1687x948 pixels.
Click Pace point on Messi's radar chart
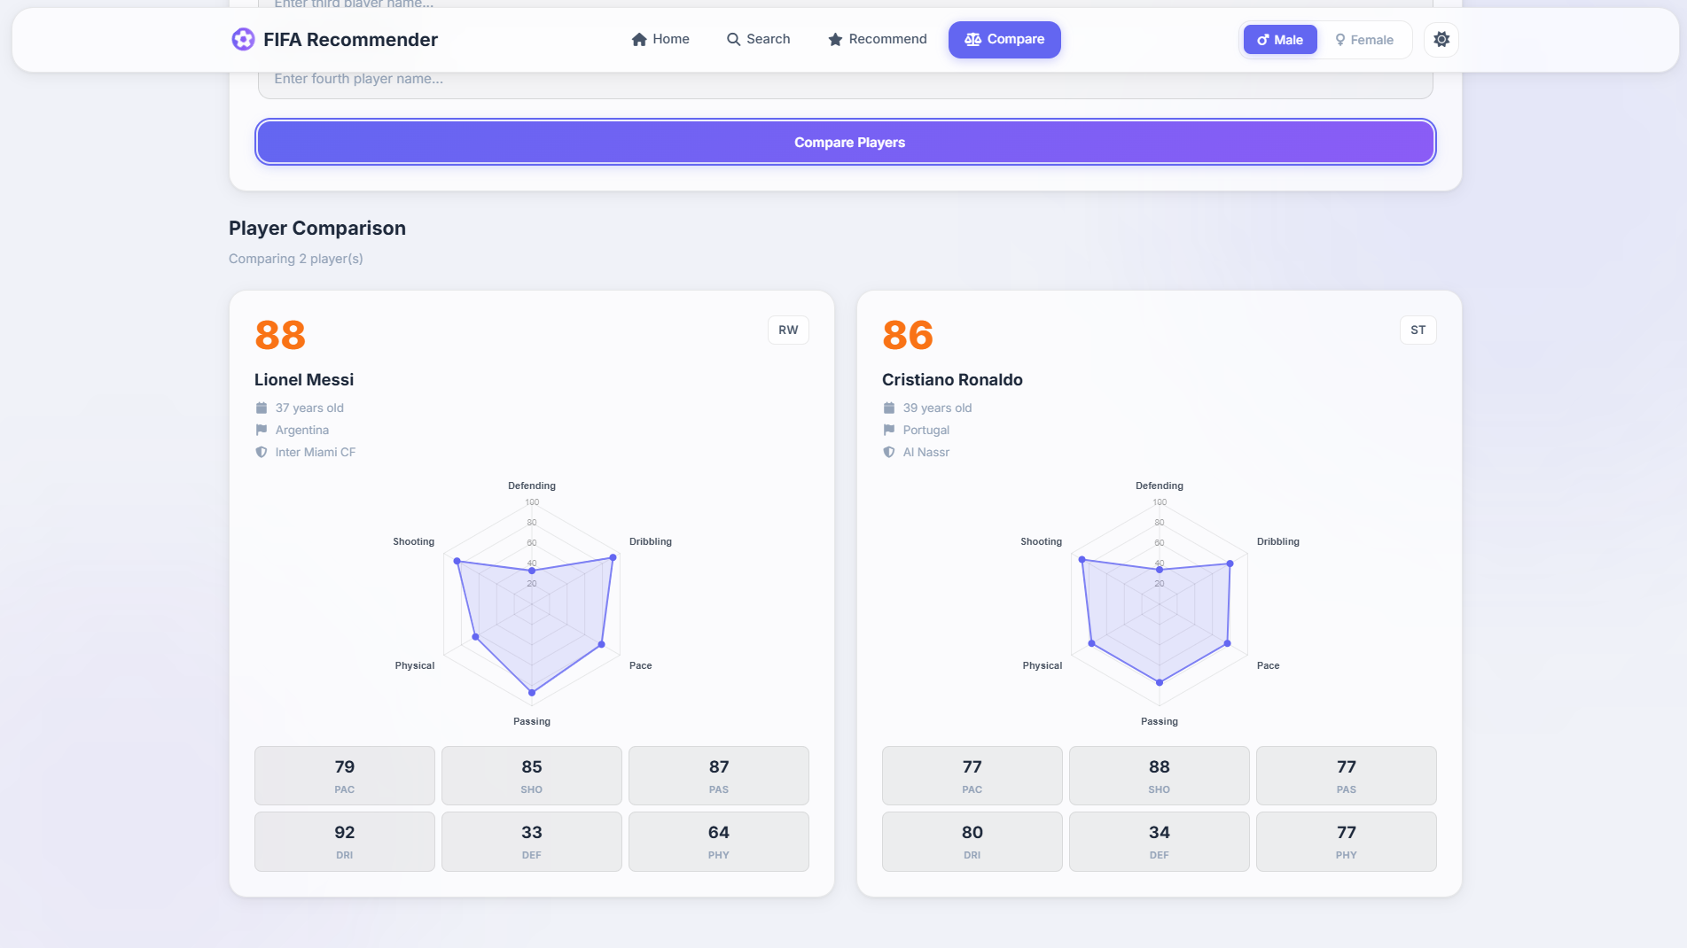(x=602, y=644)
